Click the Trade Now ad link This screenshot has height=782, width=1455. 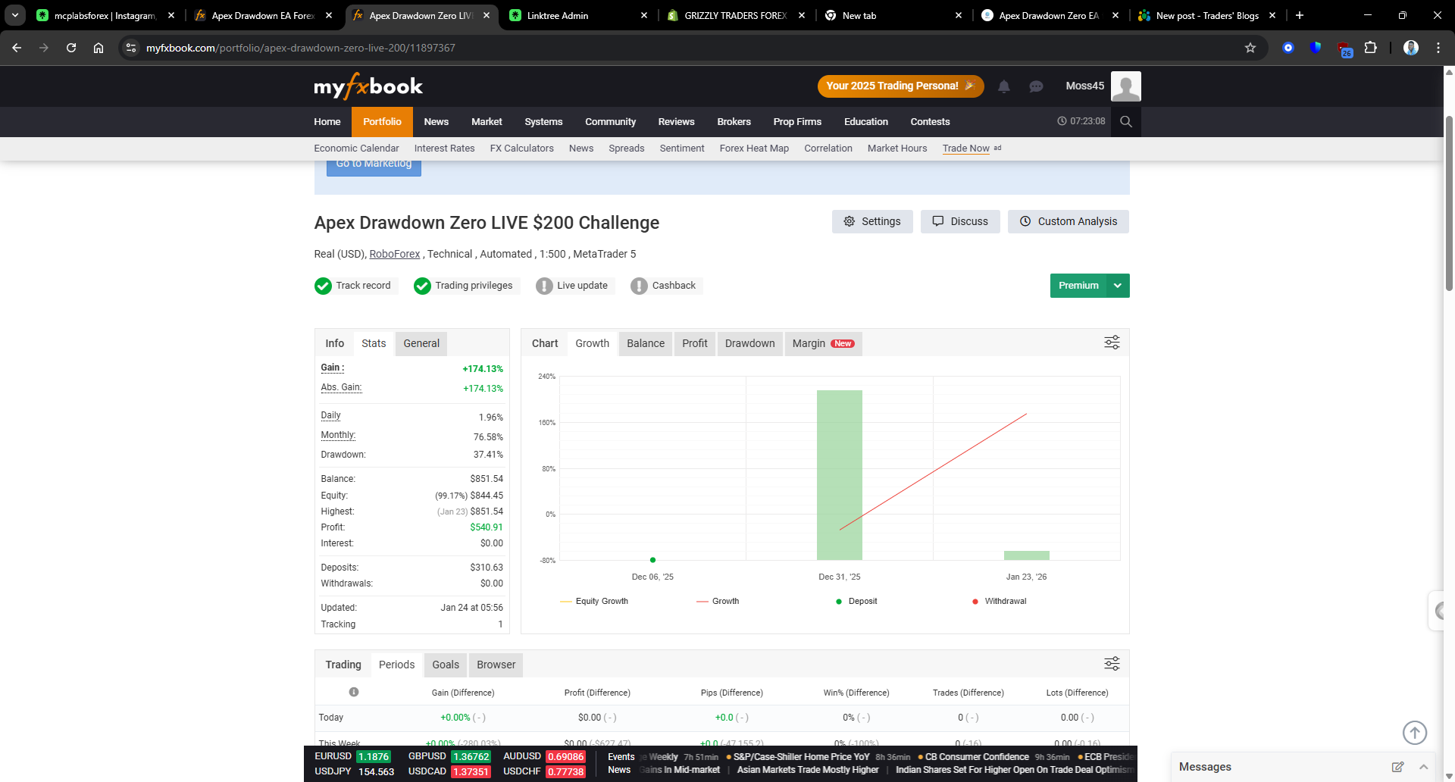pos(966,149)
